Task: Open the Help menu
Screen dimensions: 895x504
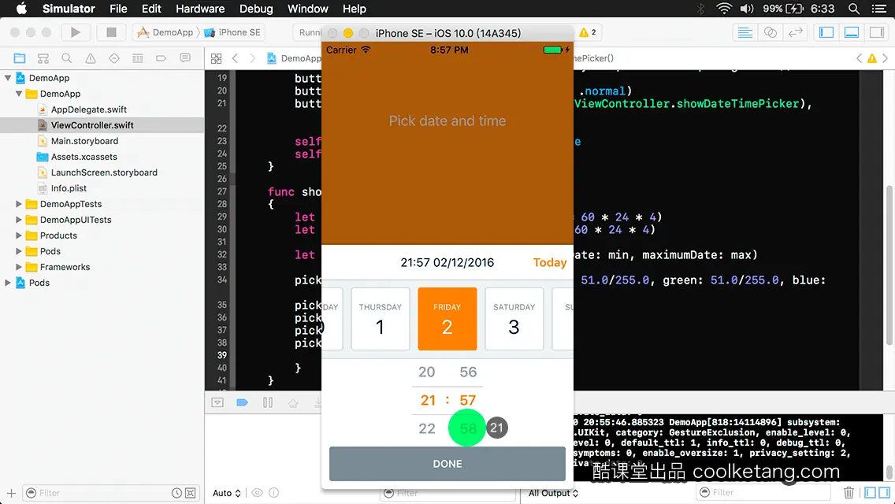Action: coord(354,9)
